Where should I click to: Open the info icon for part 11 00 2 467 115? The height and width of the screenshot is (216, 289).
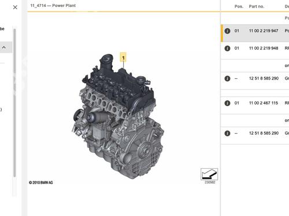click(227, 103)
